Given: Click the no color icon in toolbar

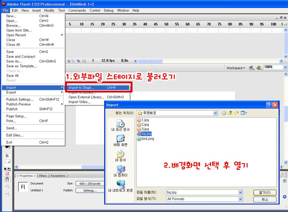Looking at the screenshot, I should (x=8, y=173).
